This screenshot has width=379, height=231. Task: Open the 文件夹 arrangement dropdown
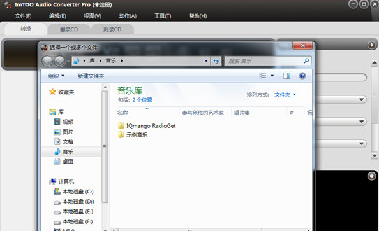point(285,95)
